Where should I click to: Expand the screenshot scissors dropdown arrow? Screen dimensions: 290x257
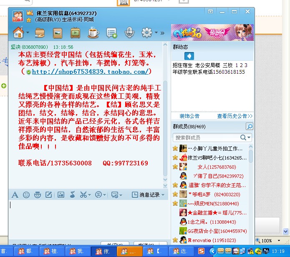pos(89,195)
